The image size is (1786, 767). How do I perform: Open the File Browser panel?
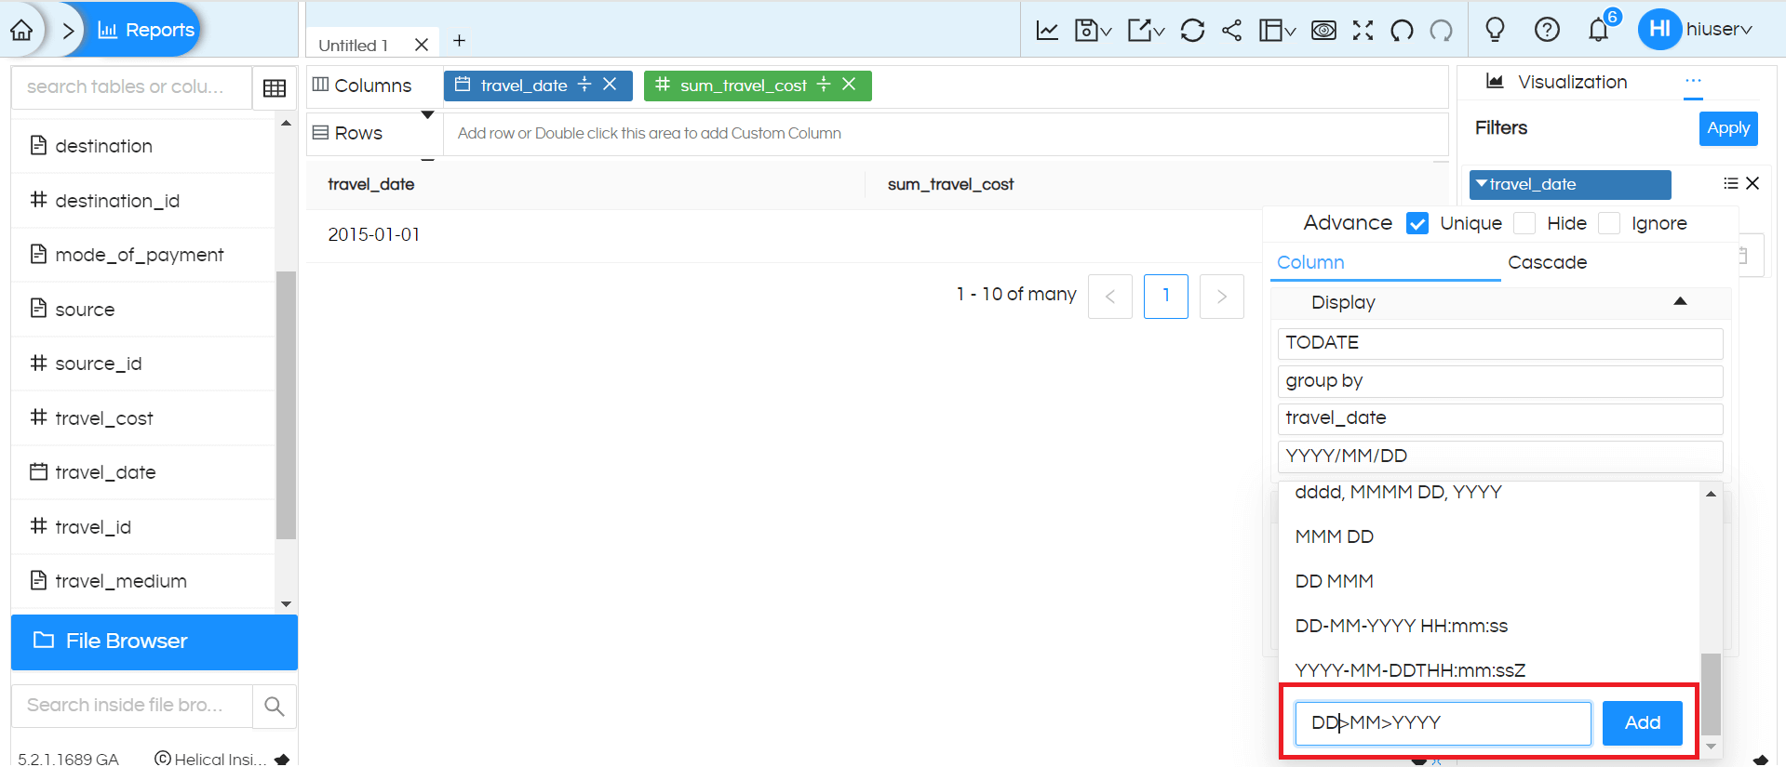154,641
